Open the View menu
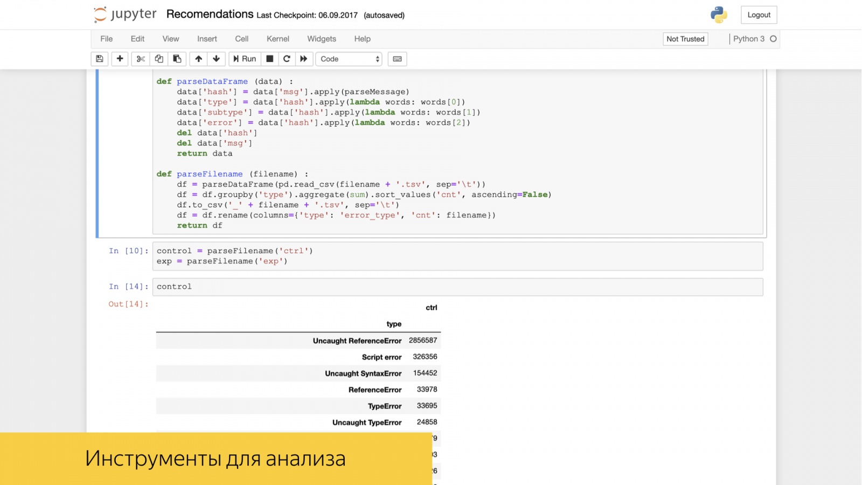862x485 pixels. tap(171, 39)
